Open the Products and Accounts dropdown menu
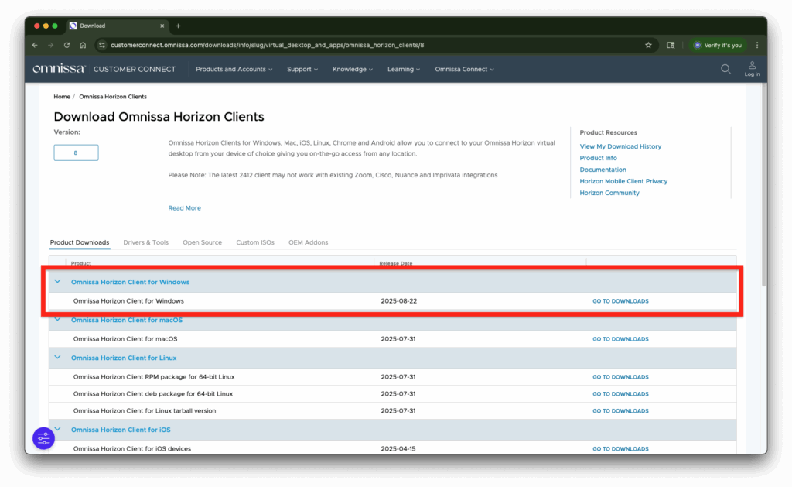792x487 pixels. point(234,69)
